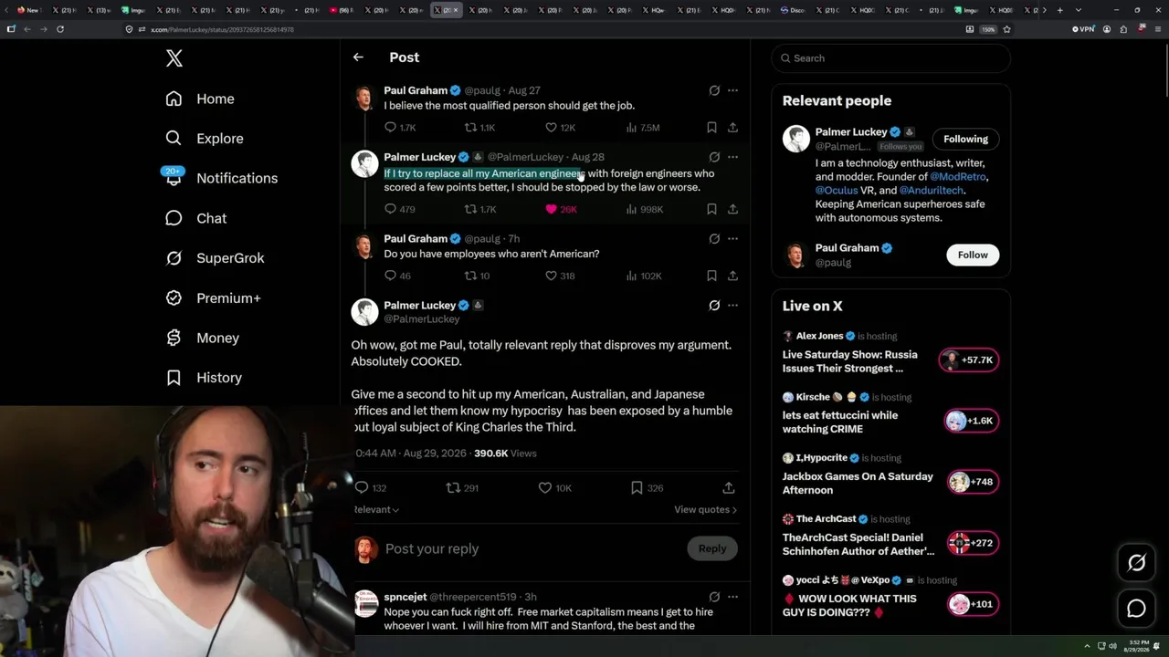
Task: Expand the browser tab search chevron
Action: [1079, 10]
